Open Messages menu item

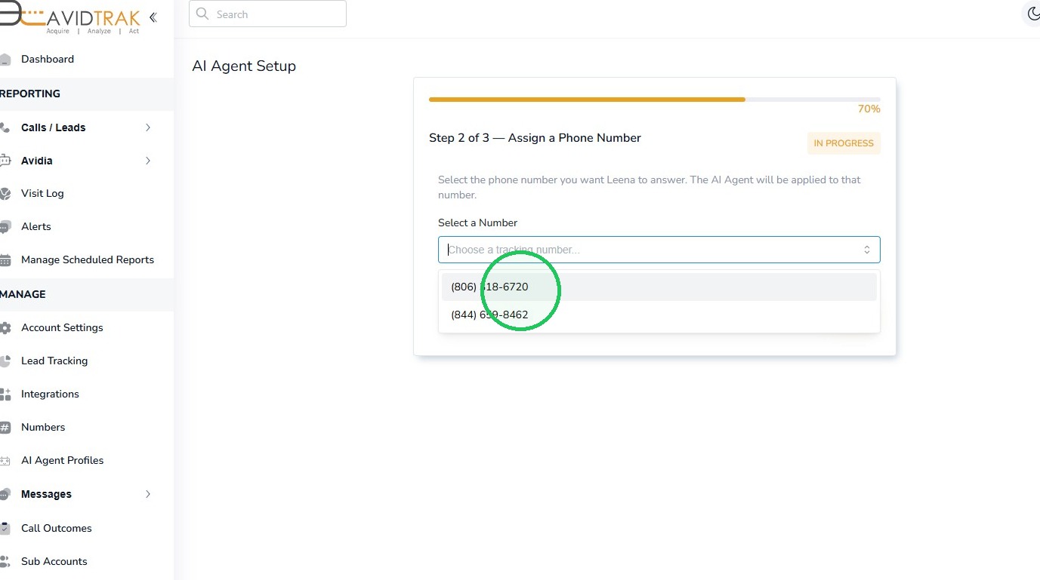[46, 494]
